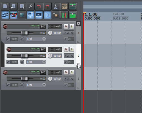Open track 3 TRIM envelope button
Image resolution: width=142 pixels, height=113 pixels.
click(x=12, y=85)
